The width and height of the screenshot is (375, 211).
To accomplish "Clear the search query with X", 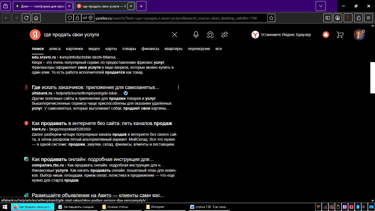I will (x=175, y=35).
